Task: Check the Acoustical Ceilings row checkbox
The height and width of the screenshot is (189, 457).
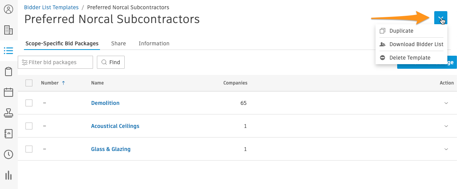Action: pos(29,126)
